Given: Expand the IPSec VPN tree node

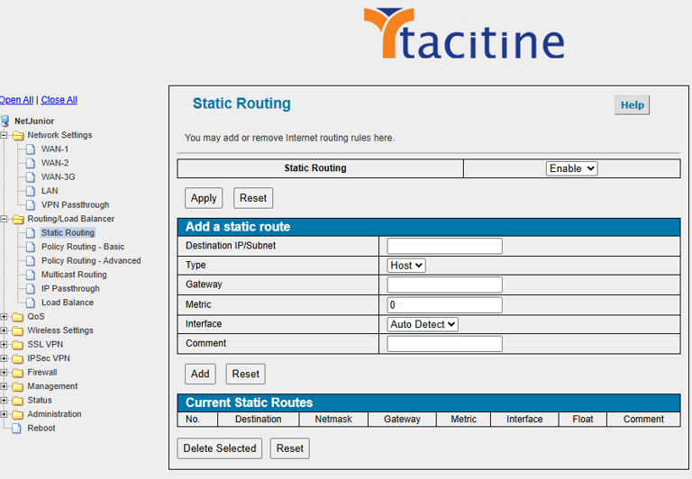Looking at the screenshot, I should [4, 358].
